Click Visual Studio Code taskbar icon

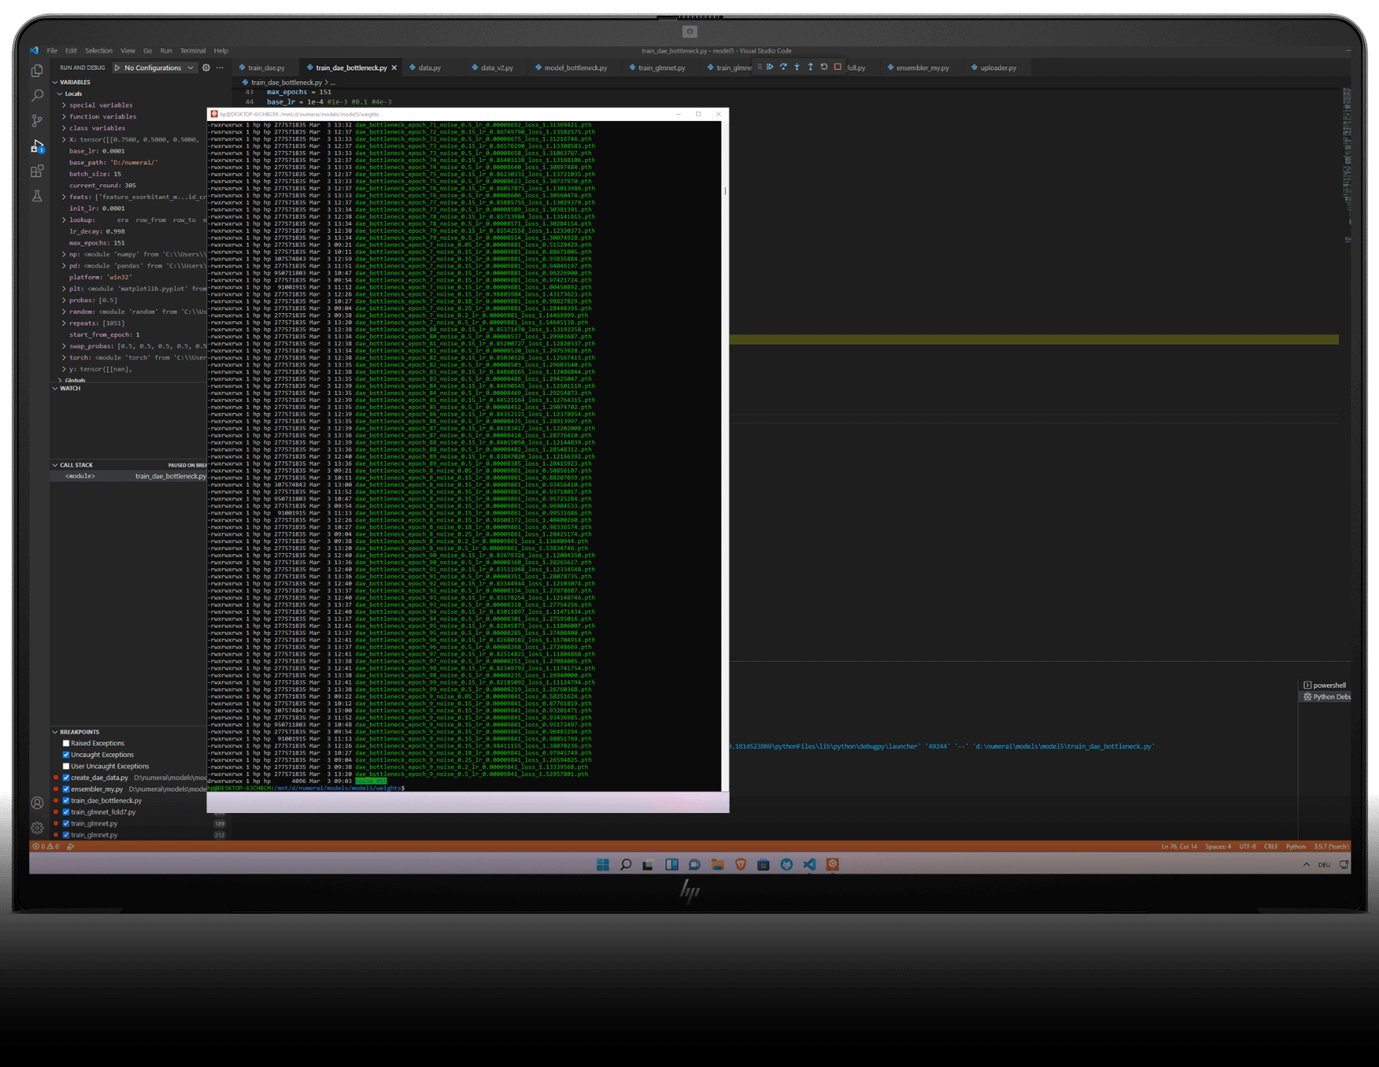click(x=810, y=865)
